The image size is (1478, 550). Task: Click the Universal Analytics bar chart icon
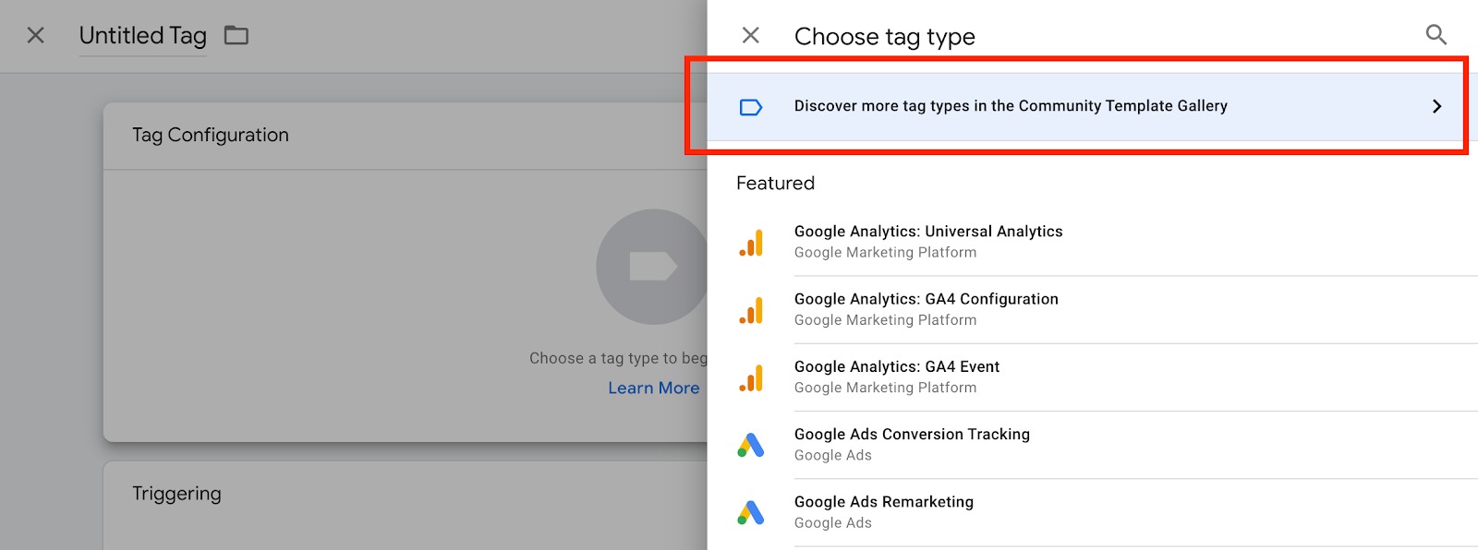pos(751,243)
